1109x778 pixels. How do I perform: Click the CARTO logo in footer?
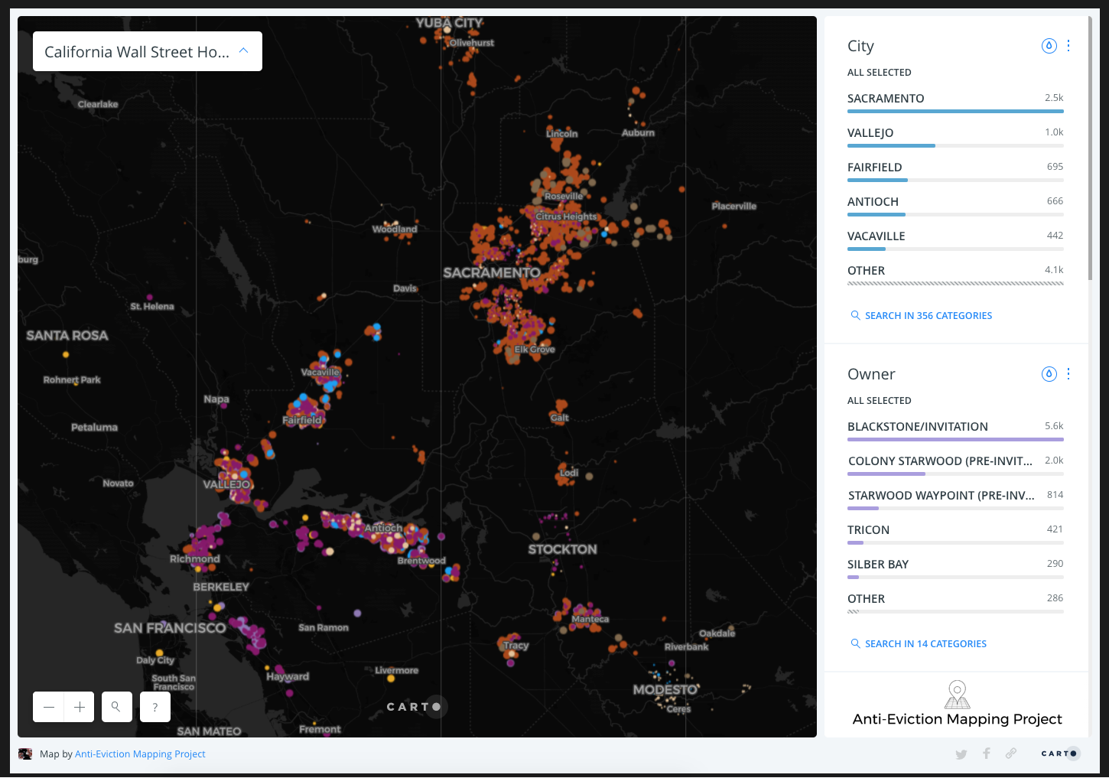tap(1060, 754)
